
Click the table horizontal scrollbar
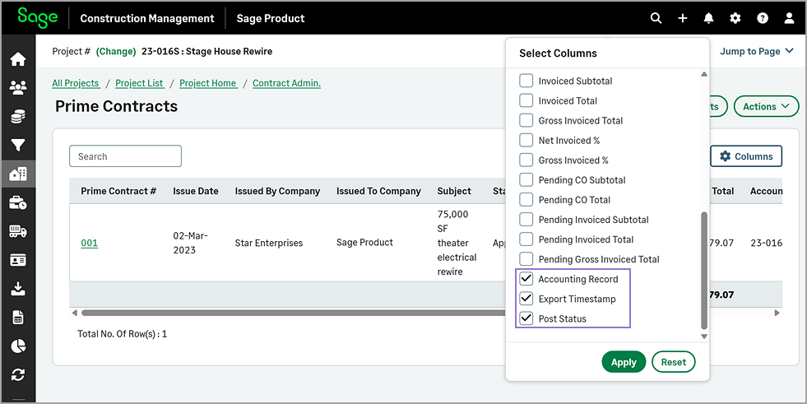[x=294, y=313]
